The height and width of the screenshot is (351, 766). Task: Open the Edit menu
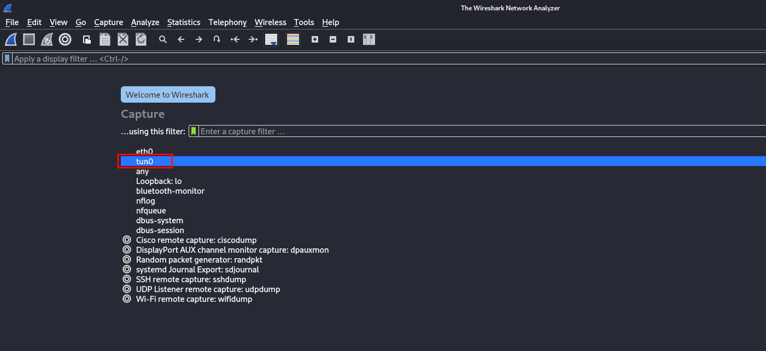point(34,22)
